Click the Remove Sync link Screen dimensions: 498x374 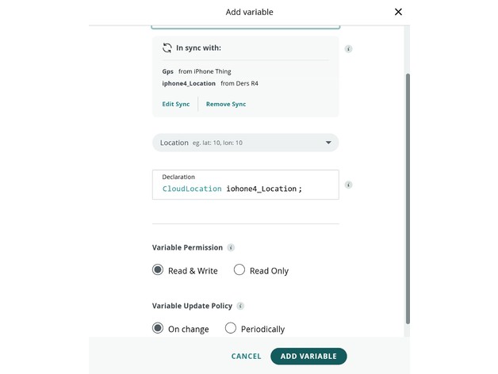[226, 104]
